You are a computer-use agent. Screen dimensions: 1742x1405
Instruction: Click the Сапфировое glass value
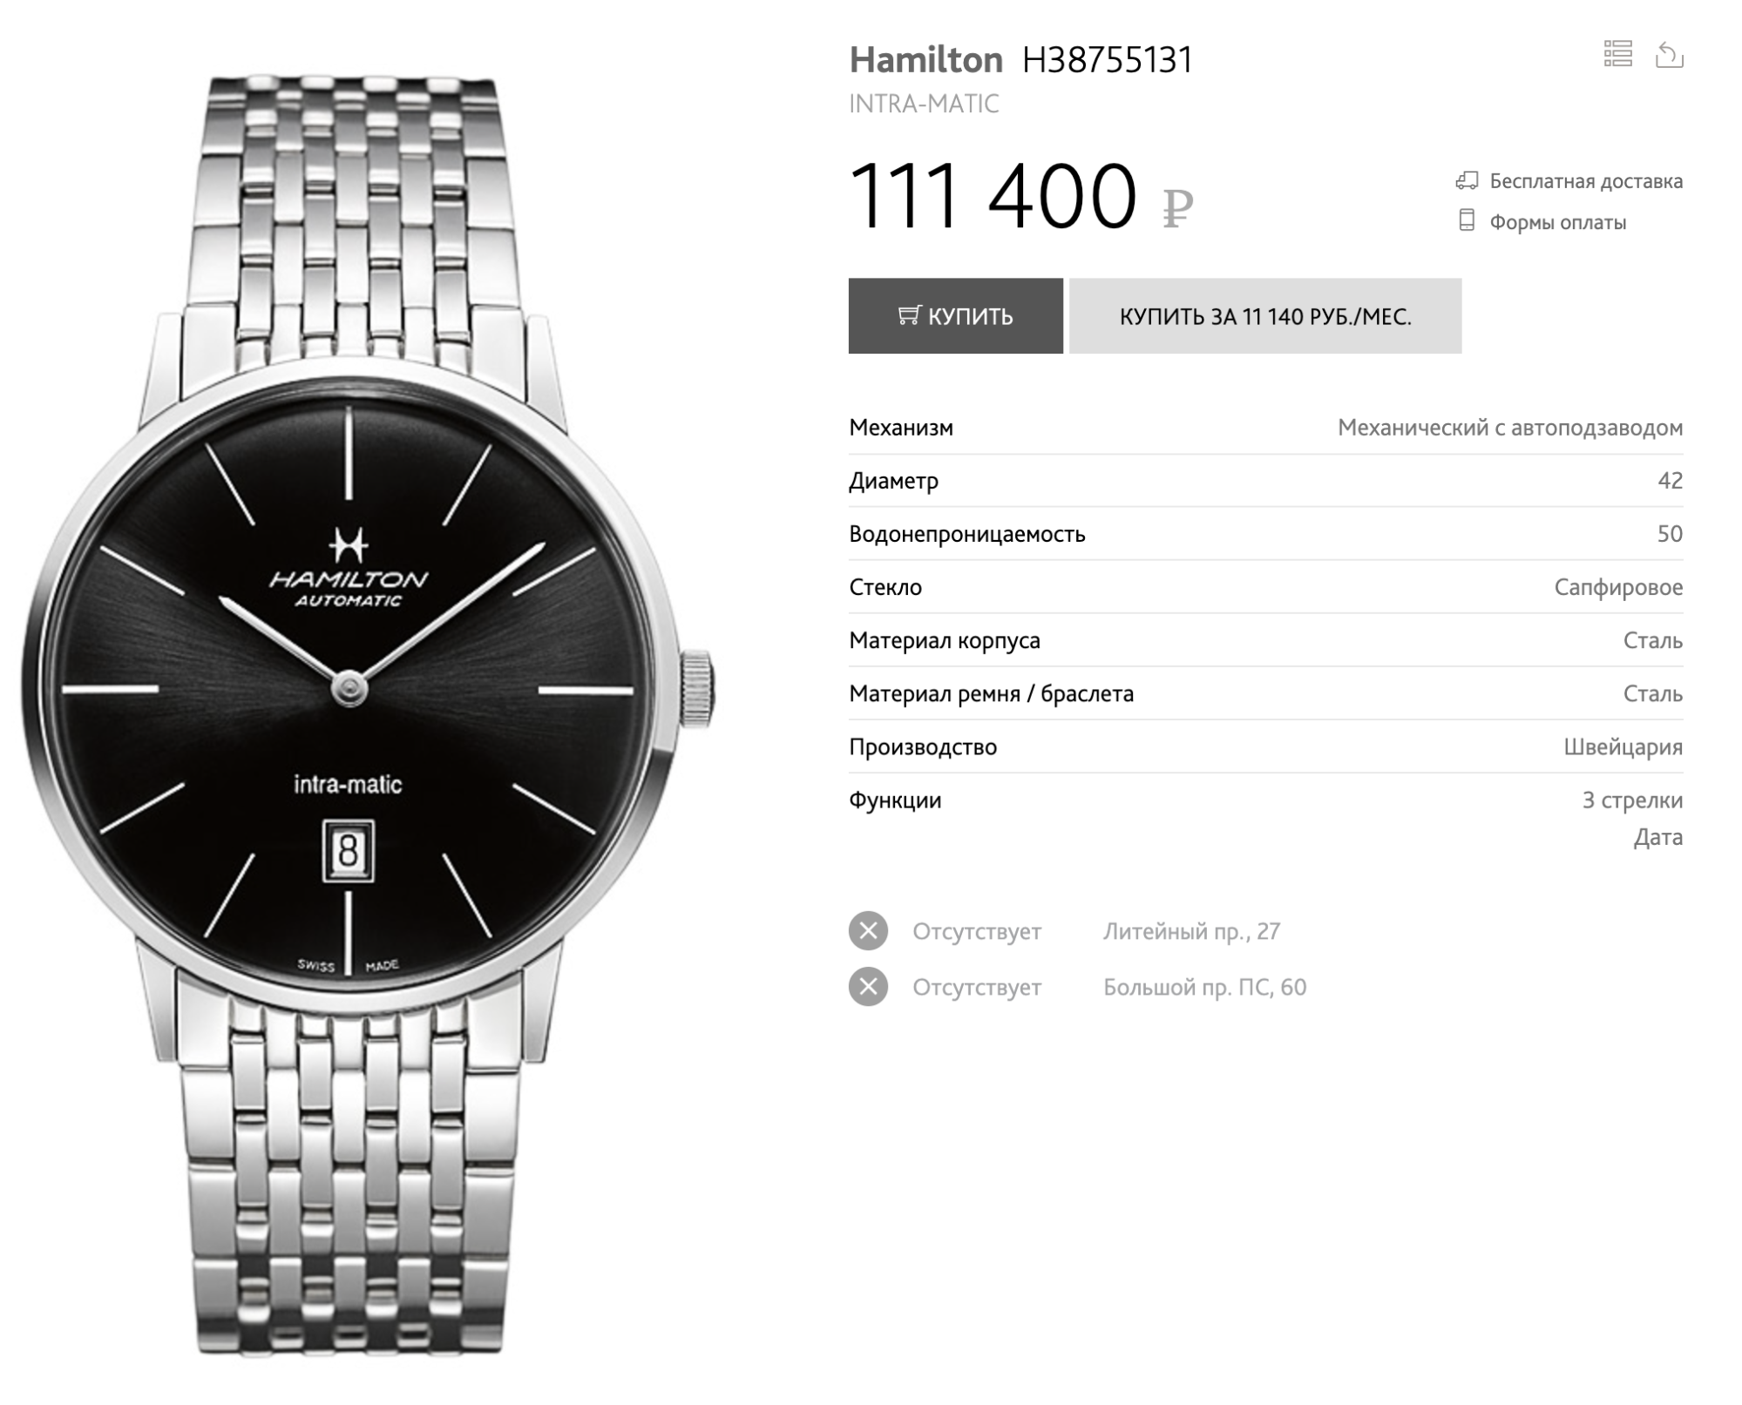[1618, 587]
